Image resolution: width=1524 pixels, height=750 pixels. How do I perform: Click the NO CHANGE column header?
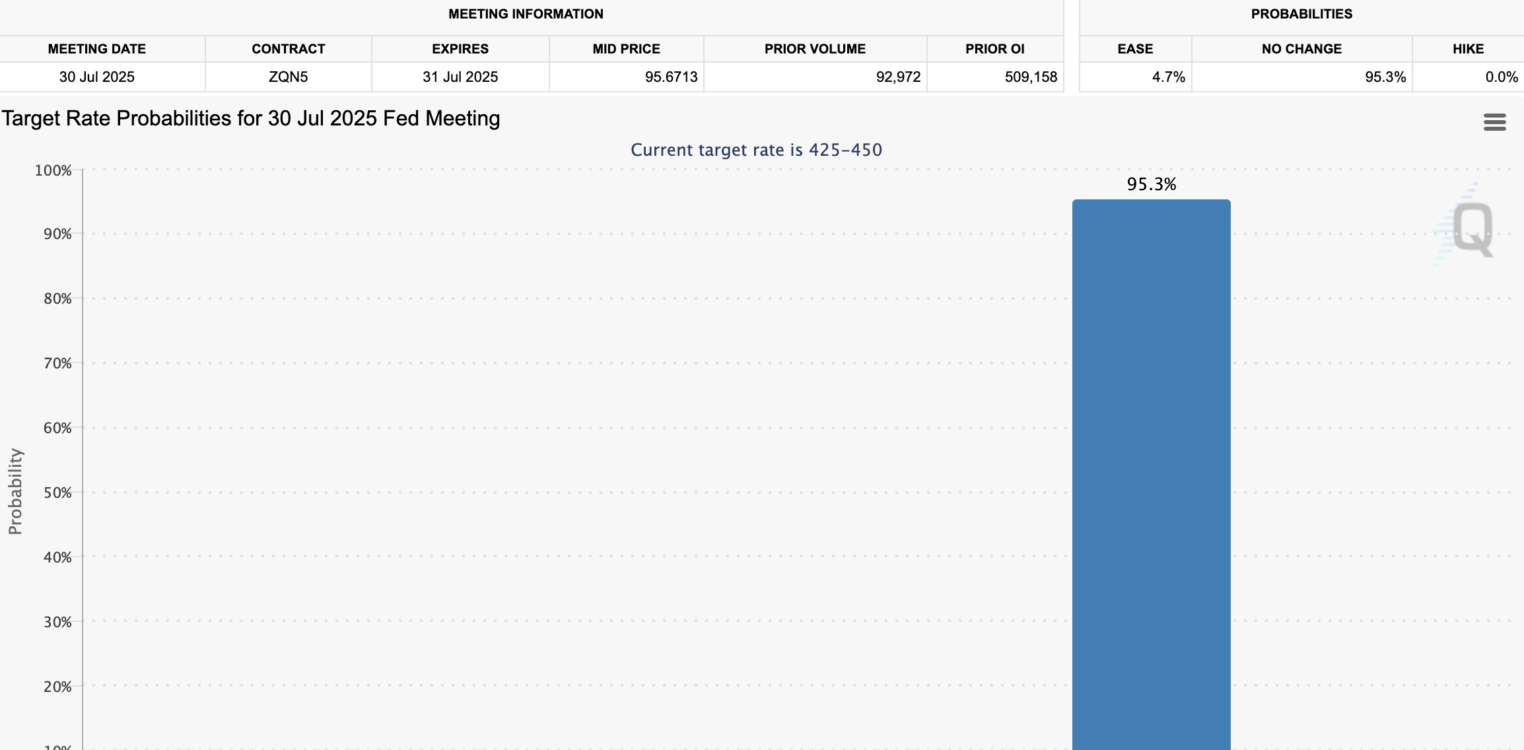point(1301,49)
